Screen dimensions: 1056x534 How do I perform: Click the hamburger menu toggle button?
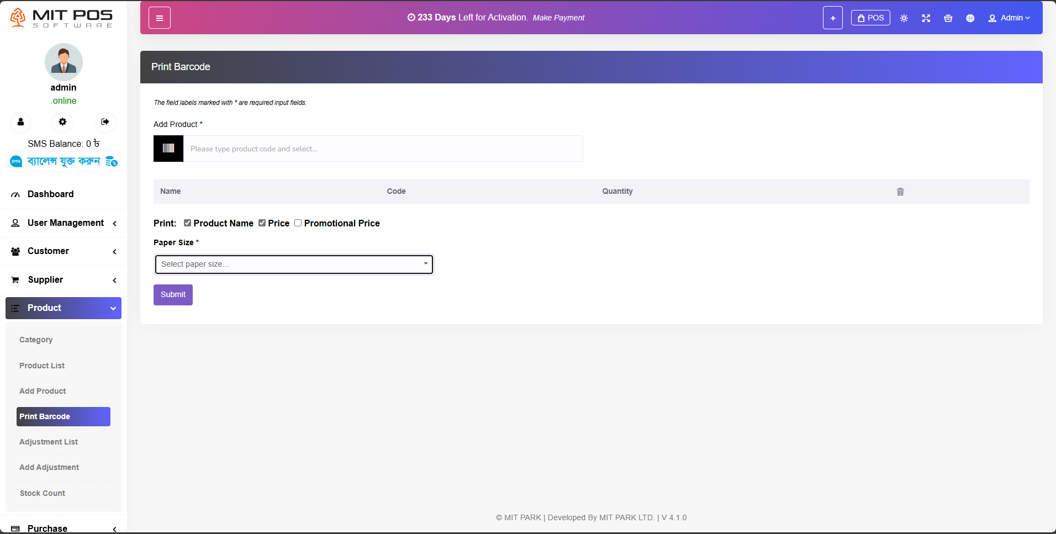pos(159,18)
